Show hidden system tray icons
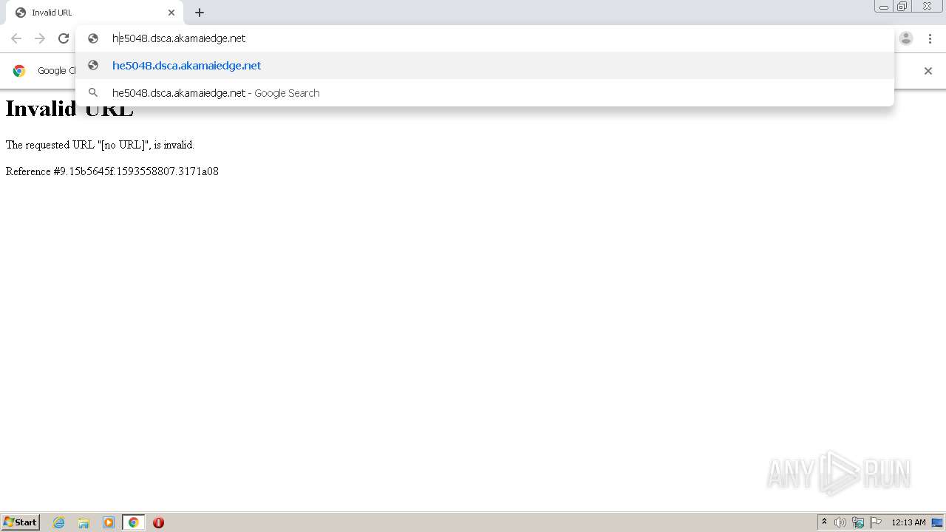Viewport: 946px width, 532px height. click(825, 522)
